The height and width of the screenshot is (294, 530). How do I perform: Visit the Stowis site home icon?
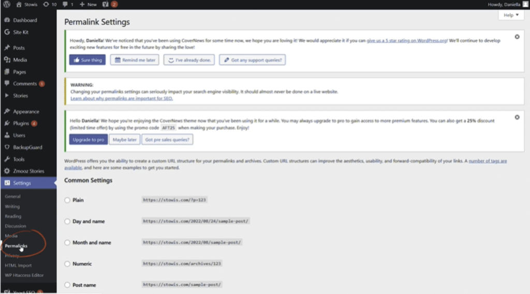(19, 4)
